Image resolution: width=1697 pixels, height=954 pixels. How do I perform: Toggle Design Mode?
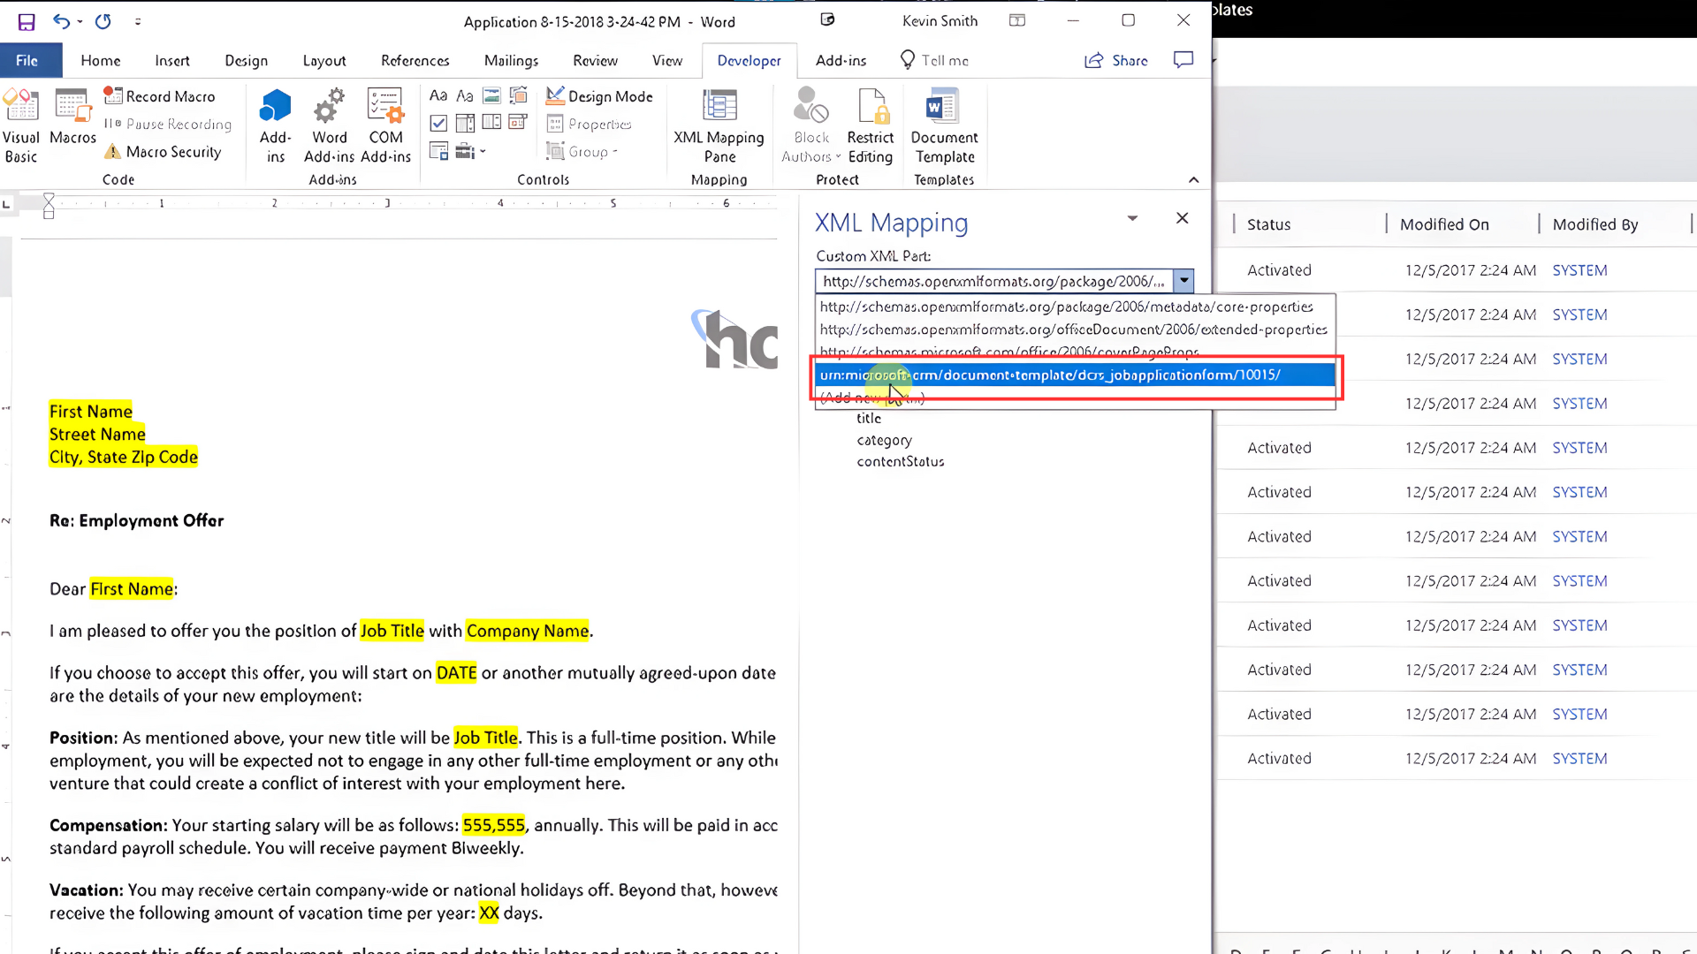point(600,96)
